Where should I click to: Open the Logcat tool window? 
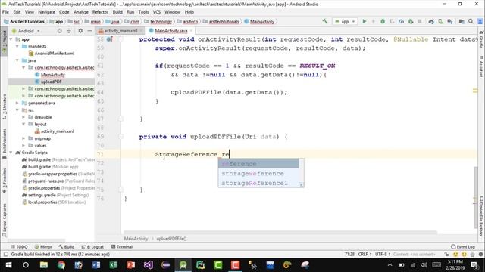tap(92, 247)
